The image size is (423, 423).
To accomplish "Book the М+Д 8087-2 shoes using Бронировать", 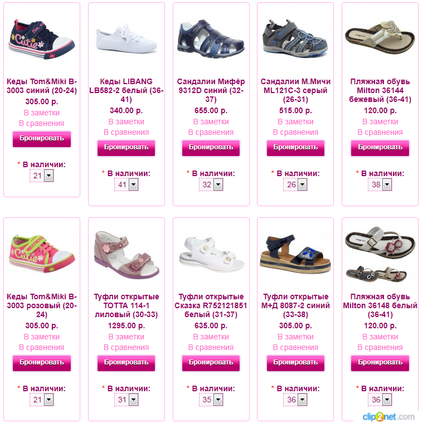I will tap(295, 363).
